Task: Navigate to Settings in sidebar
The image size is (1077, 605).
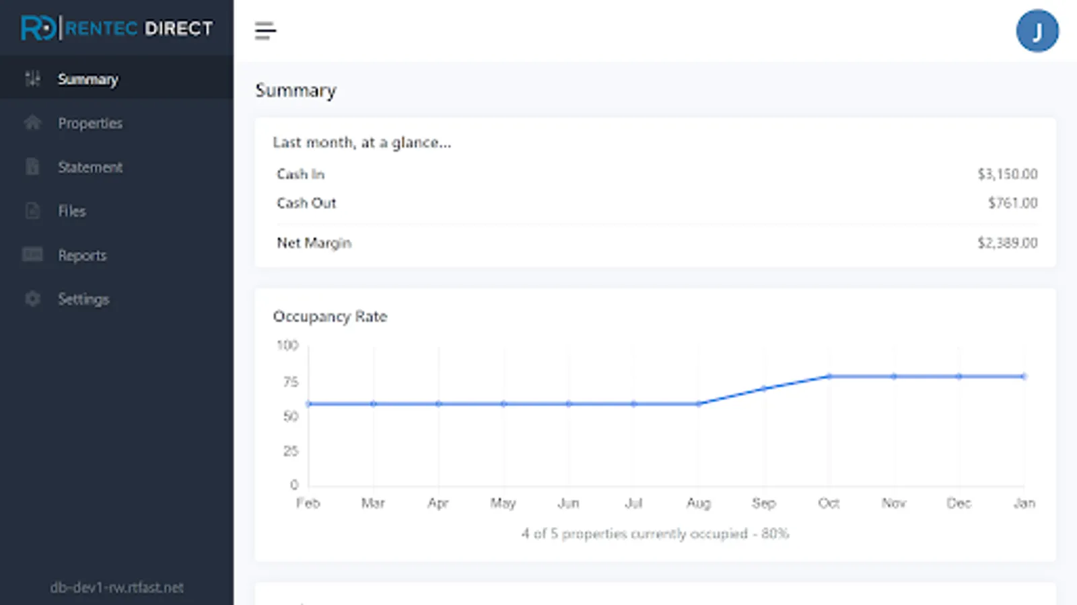Action: tap(83, 299)
